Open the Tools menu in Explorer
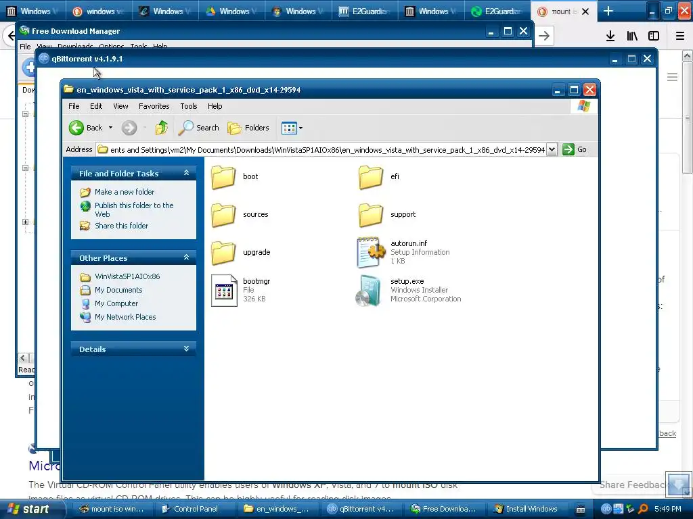 point(188,106)
